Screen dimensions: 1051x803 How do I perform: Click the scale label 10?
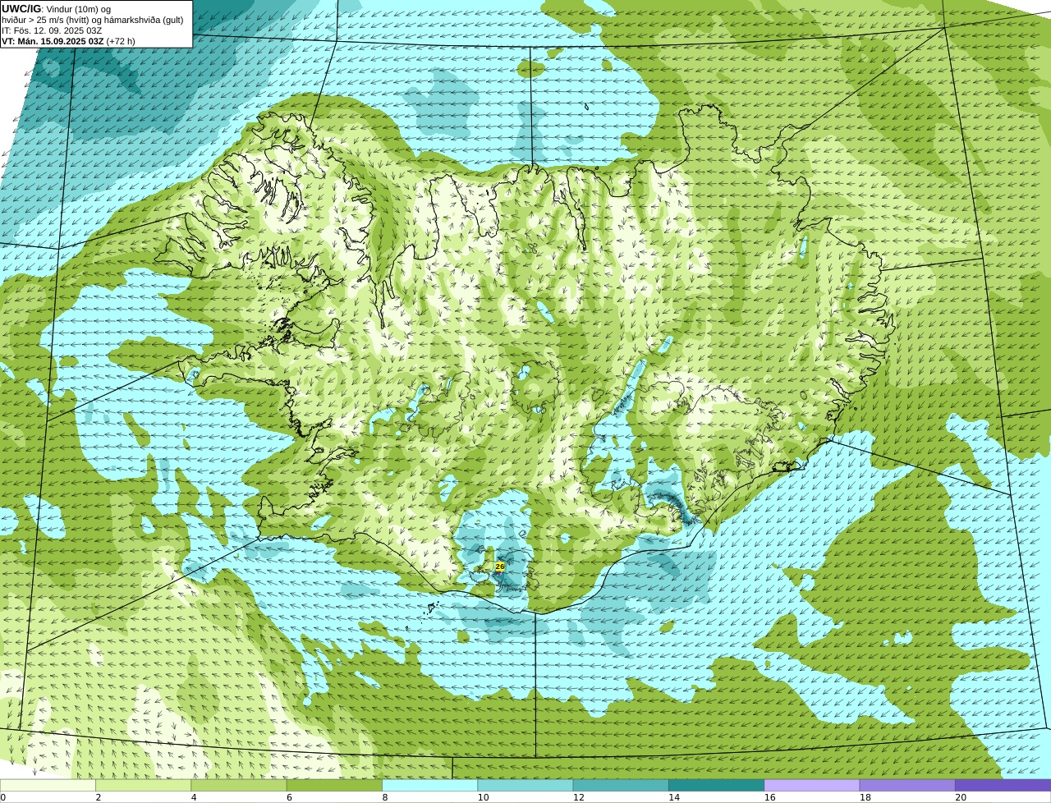point(483,797)
